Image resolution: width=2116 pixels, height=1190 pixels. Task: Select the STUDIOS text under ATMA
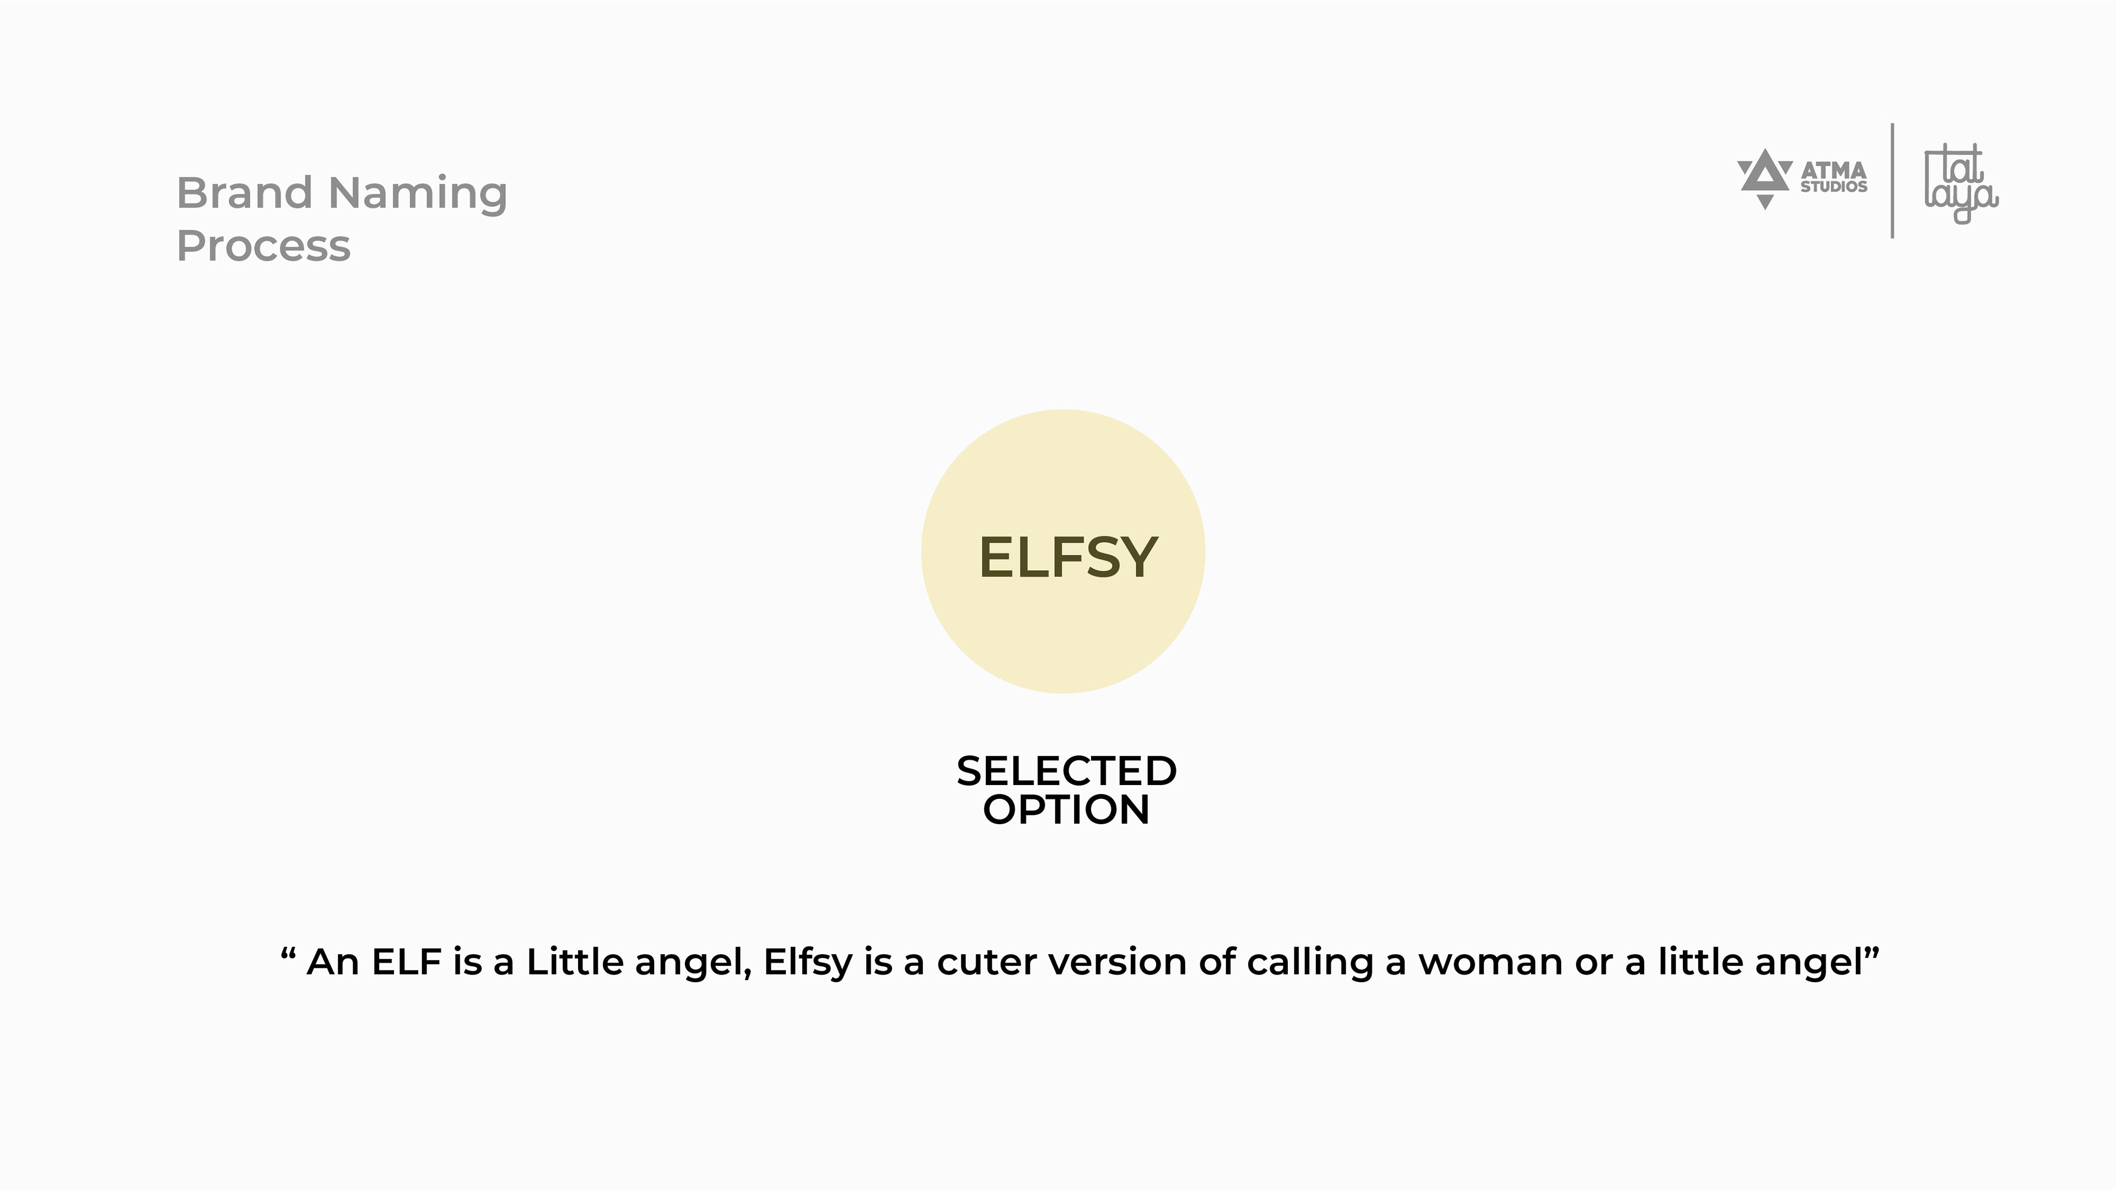(1833, 187)
